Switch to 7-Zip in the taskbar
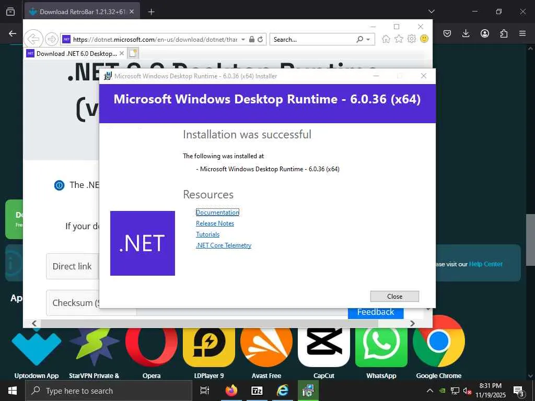 coord(257,391)
